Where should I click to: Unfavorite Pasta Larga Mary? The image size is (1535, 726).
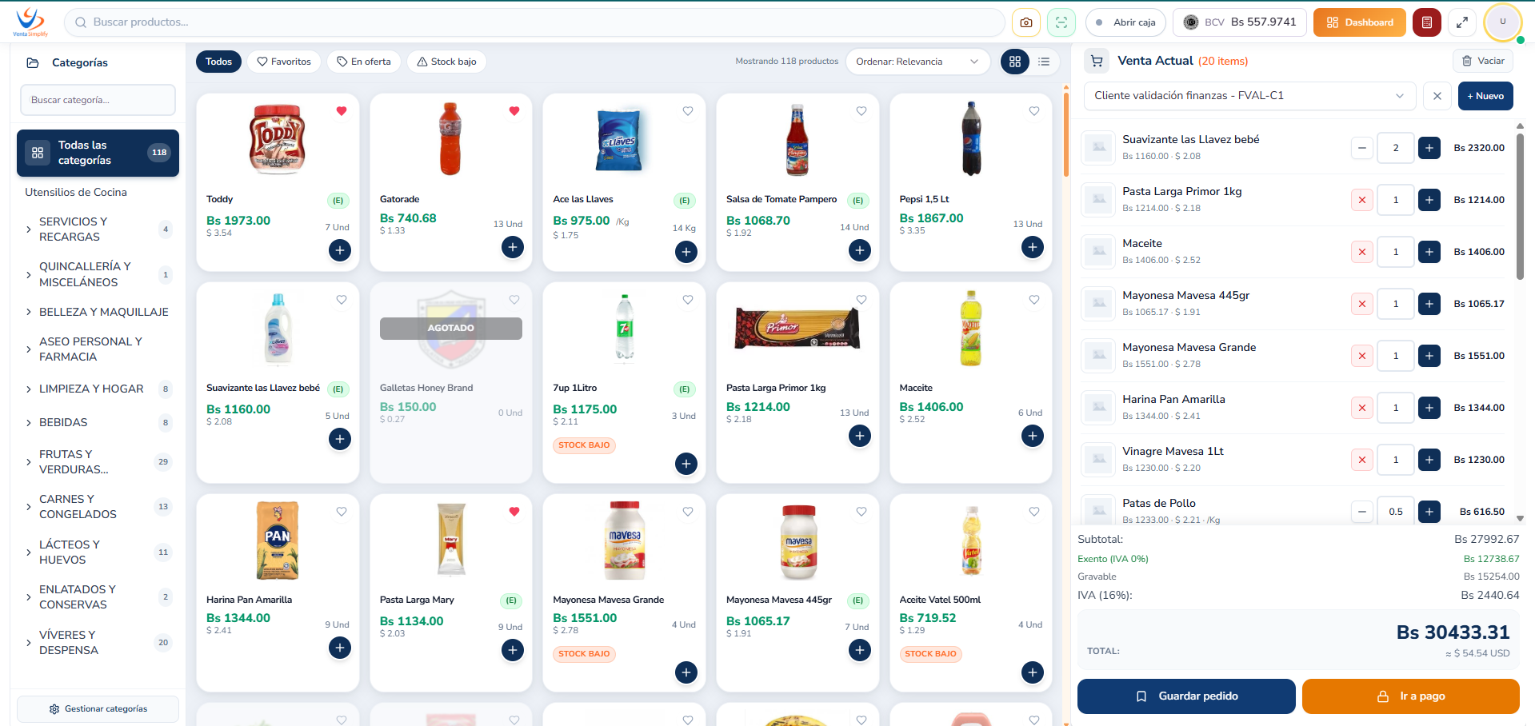point(514,512)
